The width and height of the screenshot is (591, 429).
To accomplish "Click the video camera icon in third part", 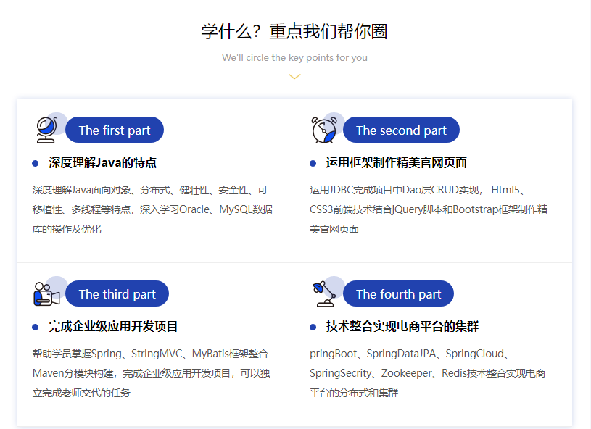I will point(46,293).
